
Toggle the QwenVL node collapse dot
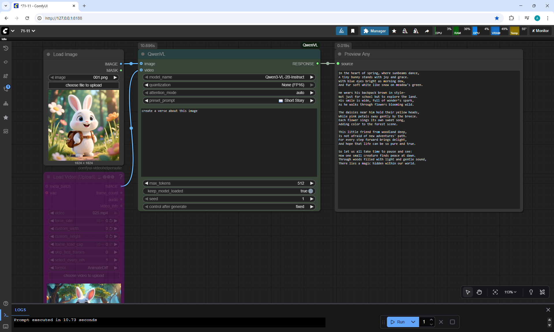click(x=143, y=54)
